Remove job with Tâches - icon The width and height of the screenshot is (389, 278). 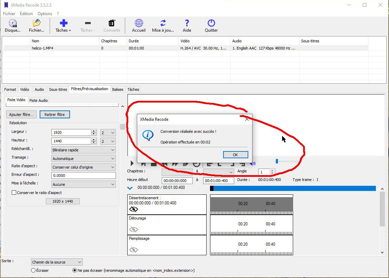tap(88, 23)
